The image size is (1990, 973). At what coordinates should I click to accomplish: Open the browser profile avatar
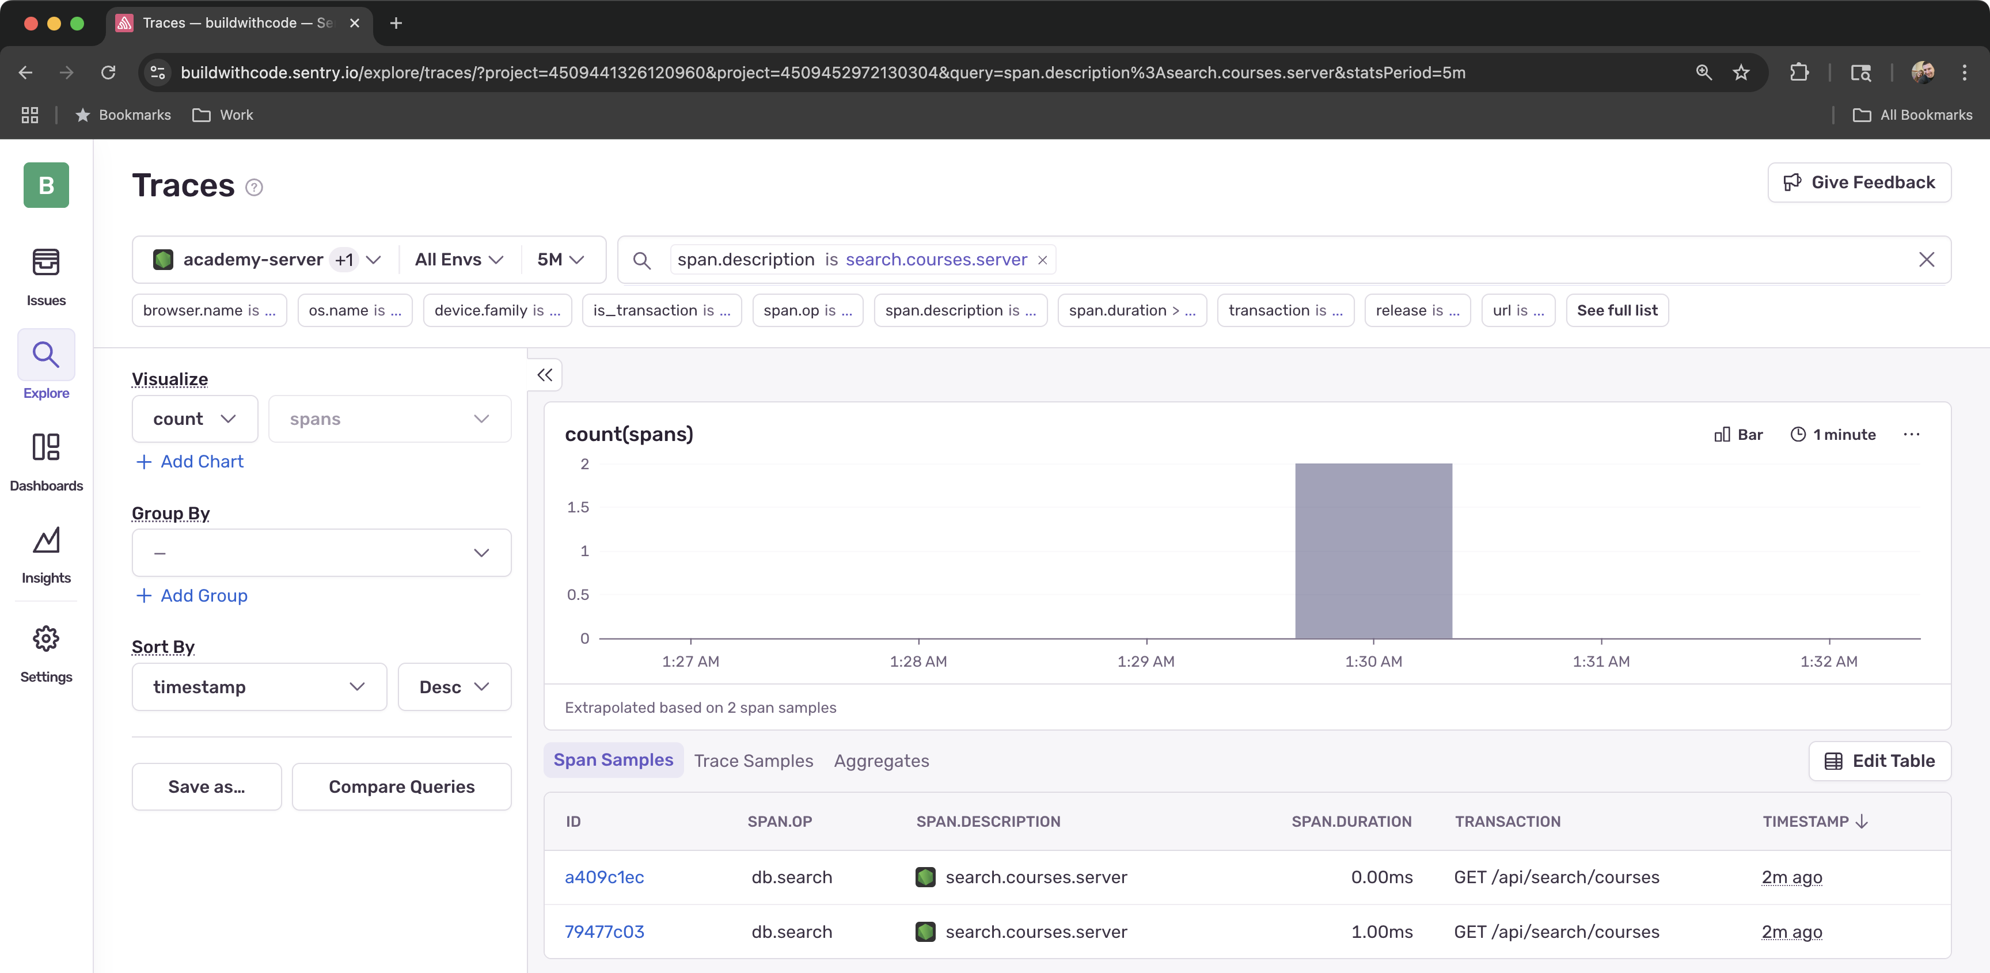[x=1924, y=73]
